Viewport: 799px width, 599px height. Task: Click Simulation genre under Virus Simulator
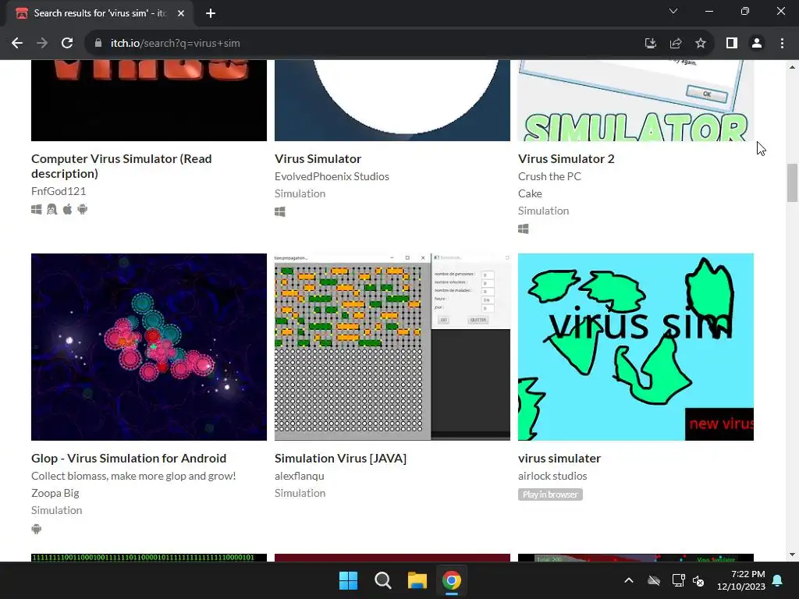300,193
